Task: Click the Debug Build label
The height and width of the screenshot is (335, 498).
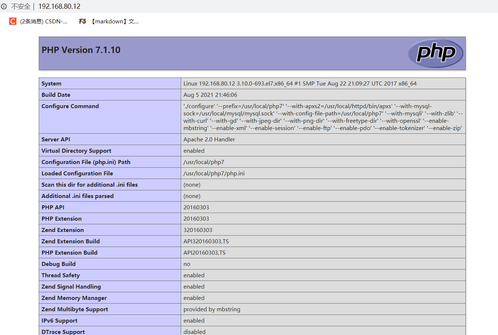Action: pyautogui.click(x=59, y=264)
